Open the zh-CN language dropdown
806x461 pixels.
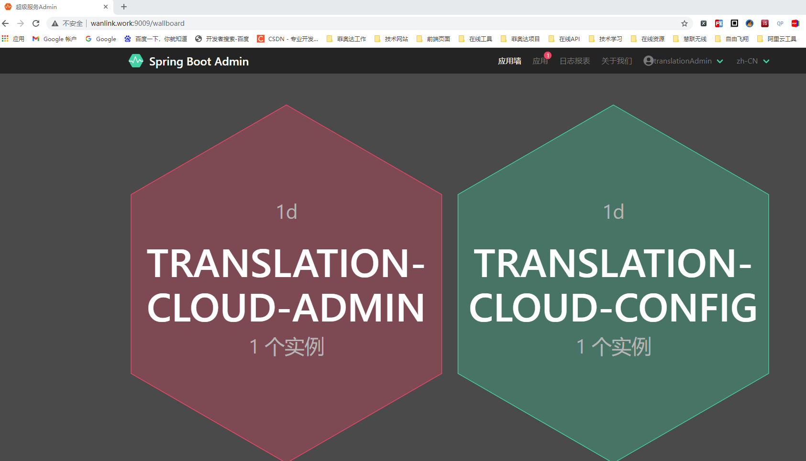(753, 61)
